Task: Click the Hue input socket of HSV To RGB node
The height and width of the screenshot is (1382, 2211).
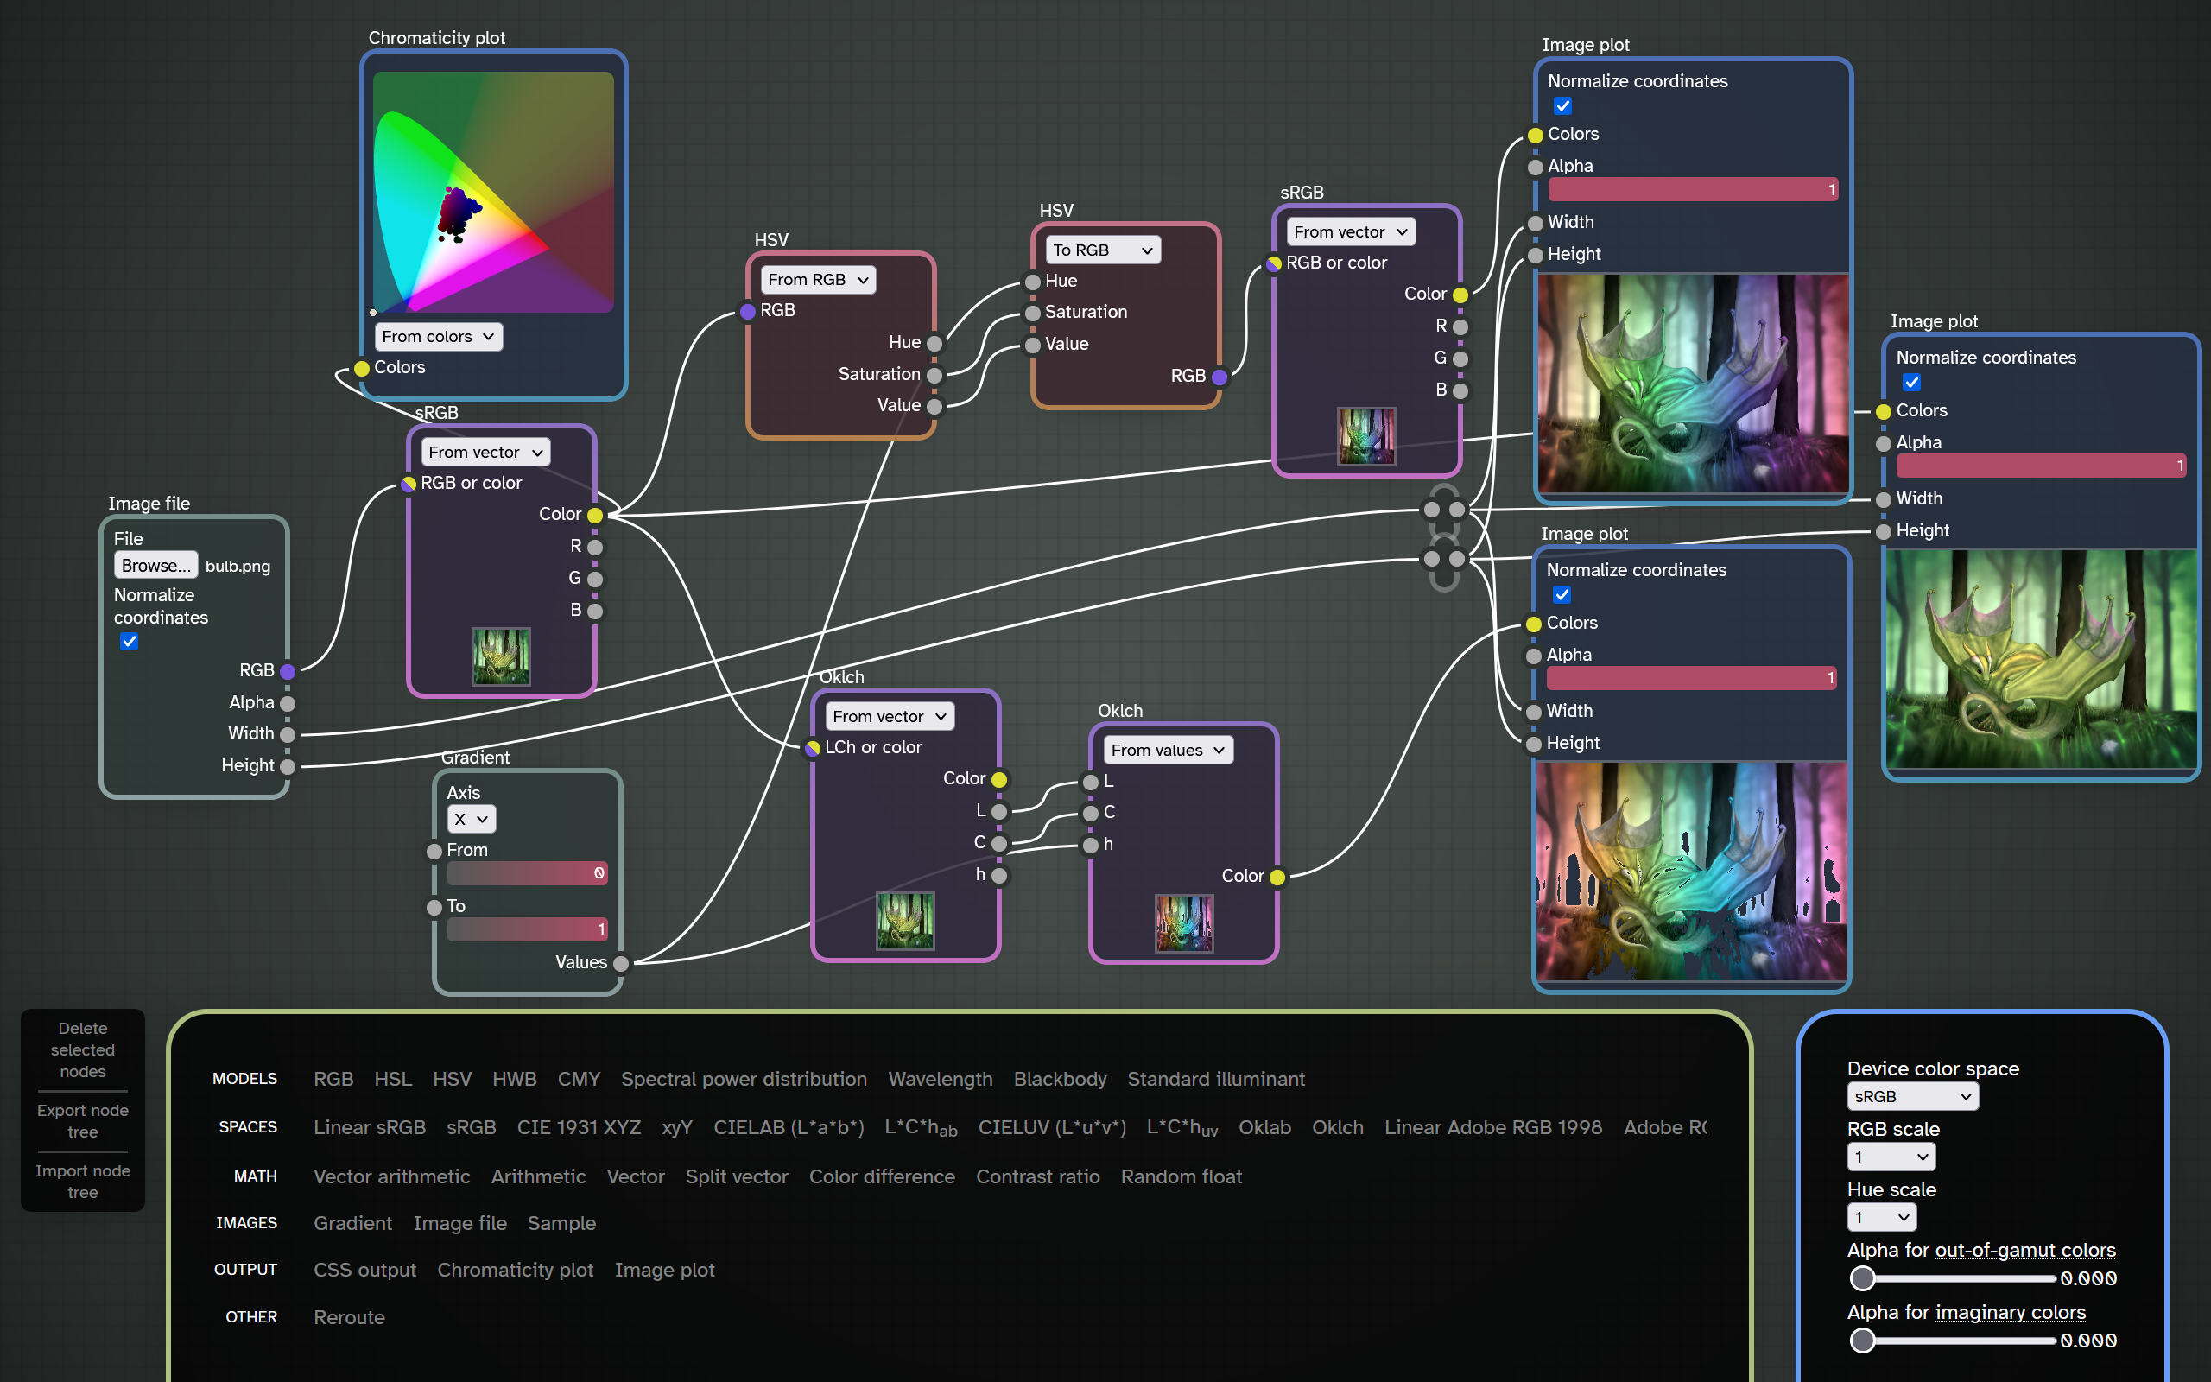Action: (1032, 282)
